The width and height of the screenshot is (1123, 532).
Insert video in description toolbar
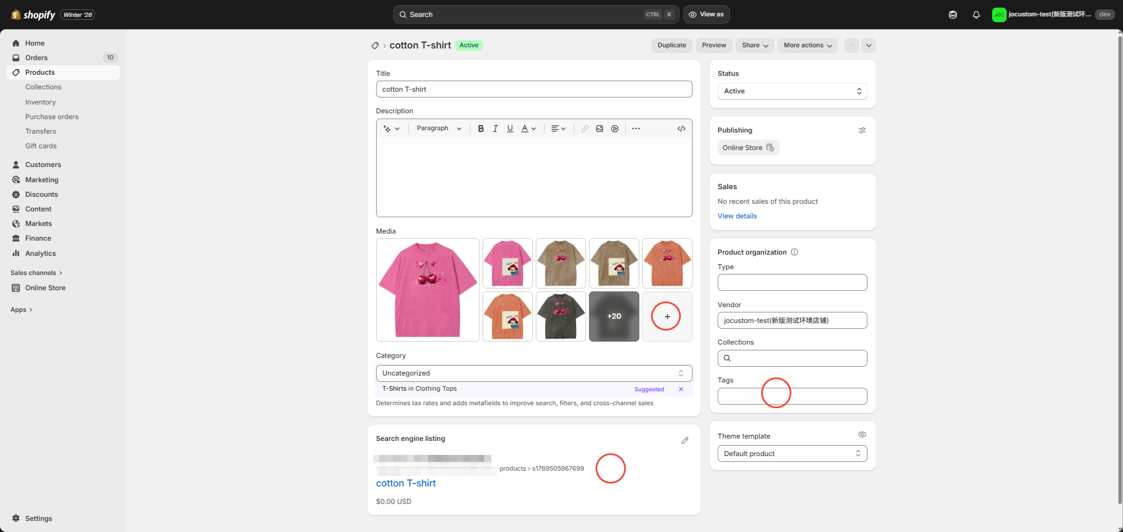[615, 128]
